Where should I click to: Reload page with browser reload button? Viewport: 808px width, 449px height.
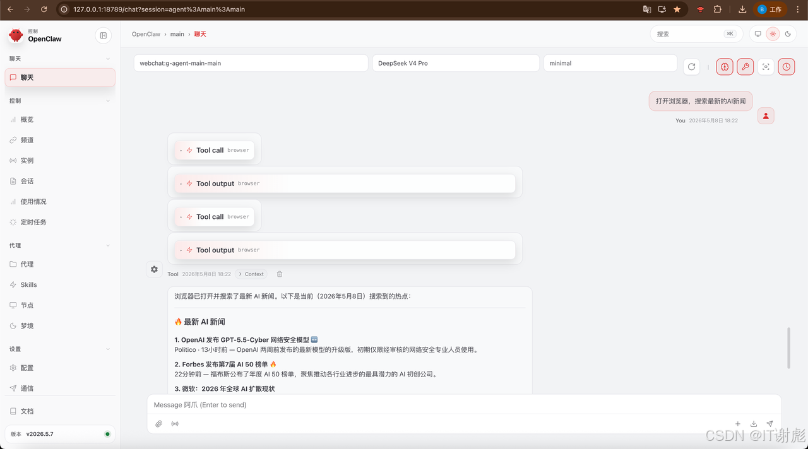44,9
